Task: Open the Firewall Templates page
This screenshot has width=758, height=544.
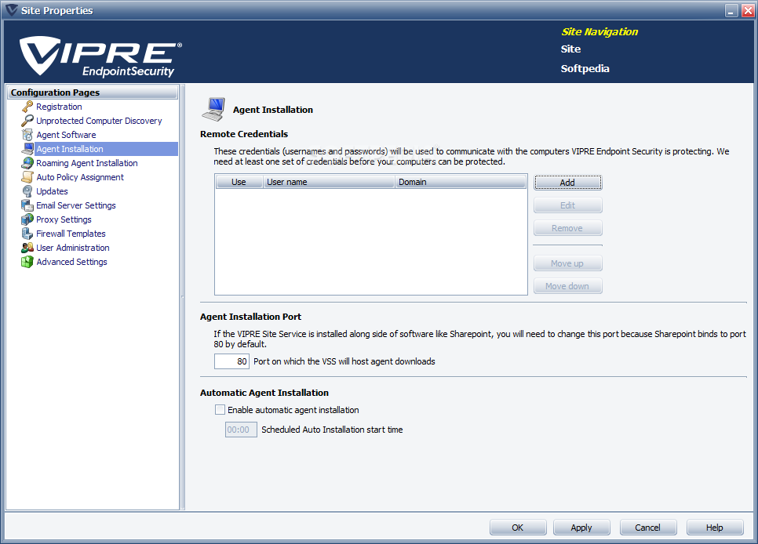Action: click(x=71, y=234)
